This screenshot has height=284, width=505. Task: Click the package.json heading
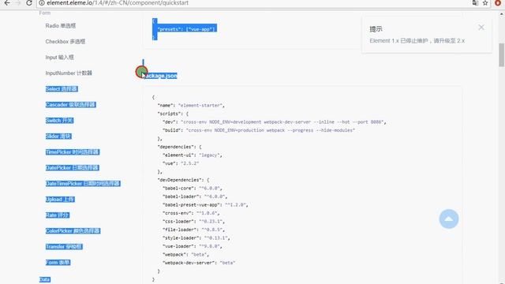(x=160, y=76)
